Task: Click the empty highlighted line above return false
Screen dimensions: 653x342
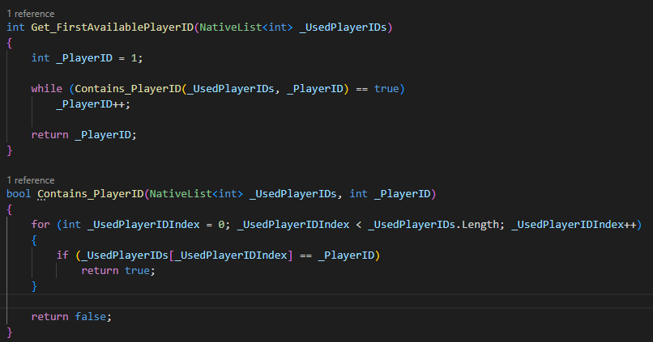Action: (326, 301)
